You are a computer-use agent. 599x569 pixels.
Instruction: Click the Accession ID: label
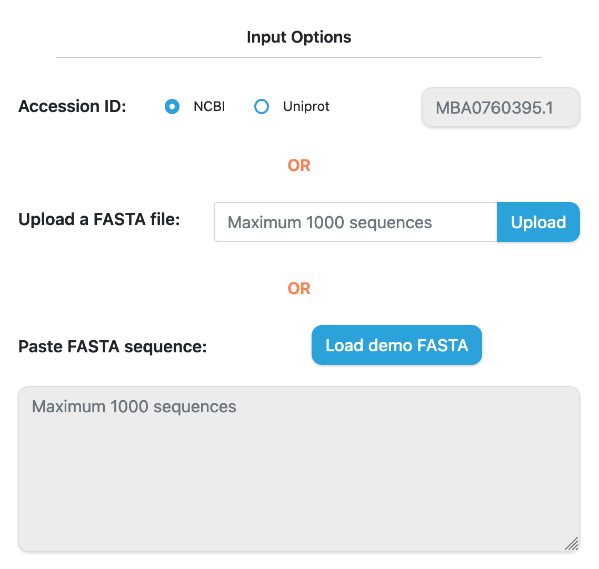tap(72, 106)
